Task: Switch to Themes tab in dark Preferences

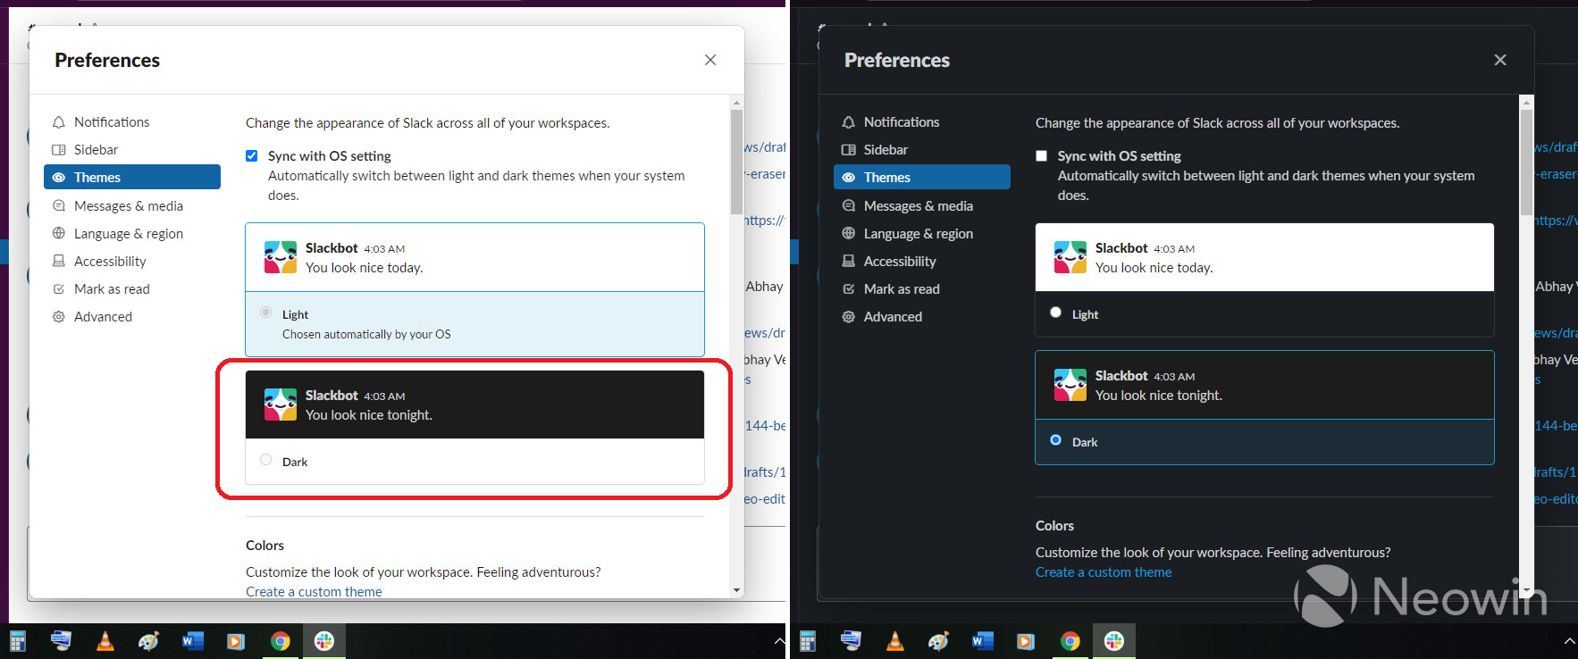Action: (922, 177)
